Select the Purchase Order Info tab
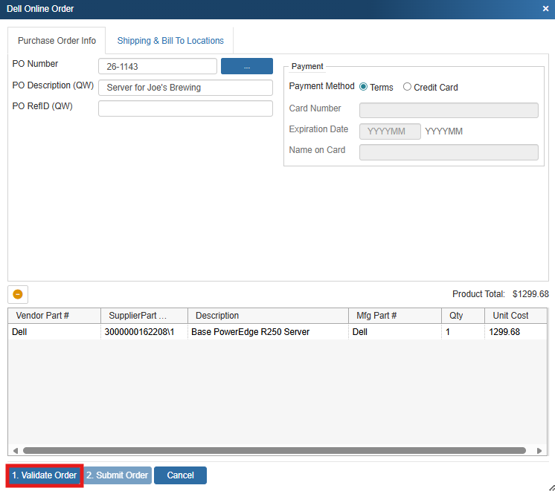 [x=57, y=41]
